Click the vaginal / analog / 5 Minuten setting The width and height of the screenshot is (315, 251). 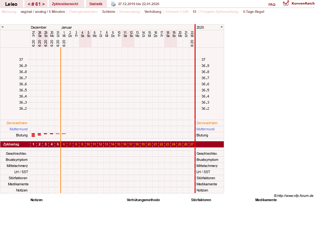click(x=43, y=12)
